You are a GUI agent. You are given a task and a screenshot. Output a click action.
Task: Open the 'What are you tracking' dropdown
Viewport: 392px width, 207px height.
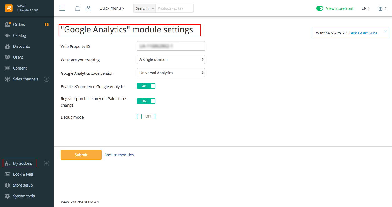pyautogui.click(x=171, y=59)
